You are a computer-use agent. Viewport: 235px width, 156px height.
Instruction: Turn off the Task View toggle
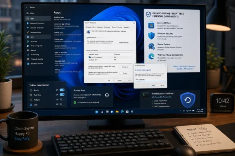click(62, 95)
